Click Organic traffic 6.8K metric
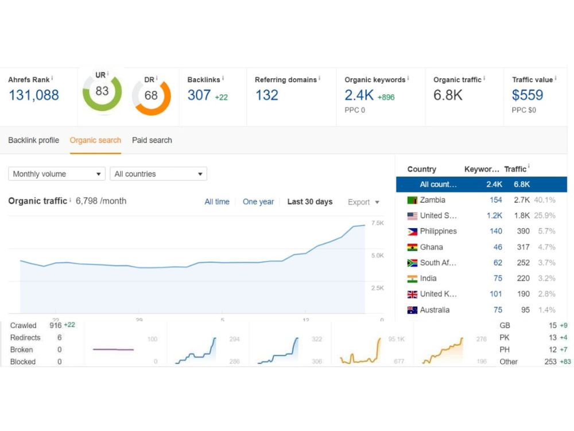Image resolution: width=574 pixels, height=431 pixels. pos(448,95)
